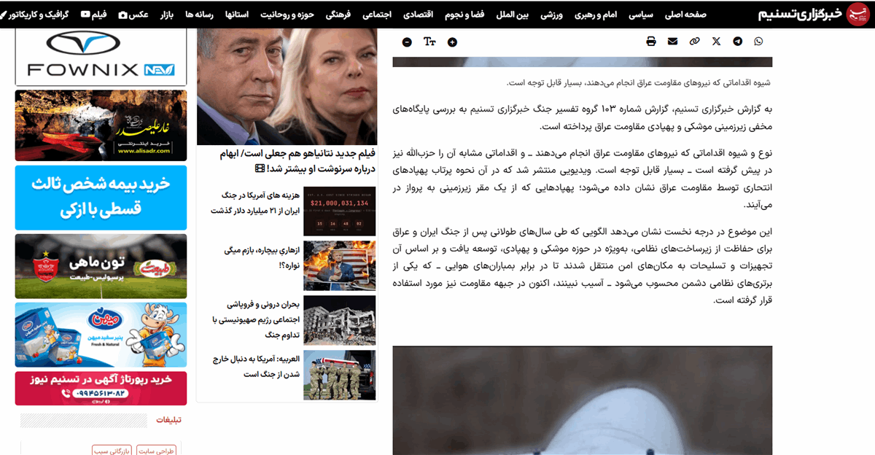Open headline about فیلم جدید نتانیاهو
This screenshot has height=455, width=875.
click(x=287, y=160)
